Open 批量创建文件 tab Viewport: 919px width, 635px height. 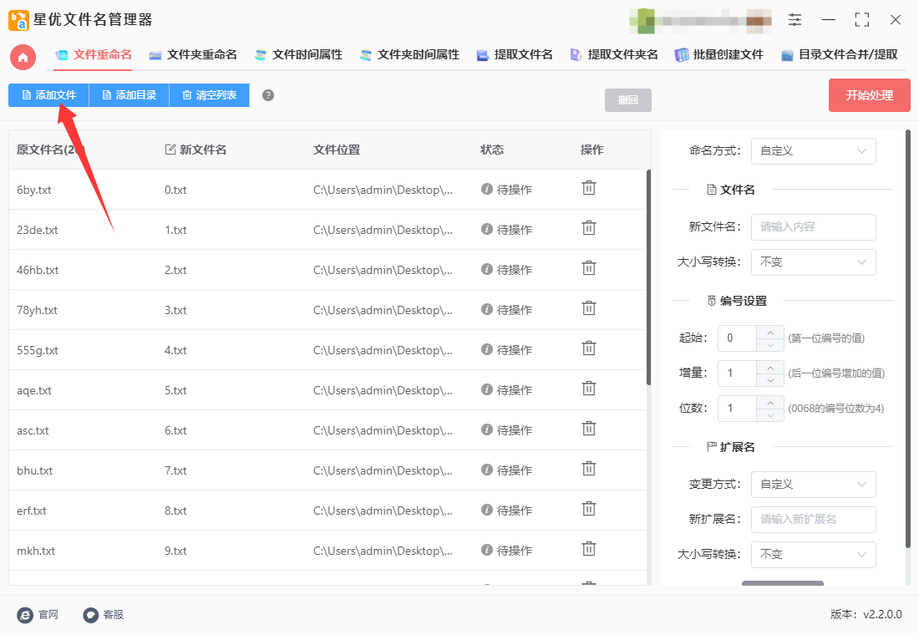719,54
